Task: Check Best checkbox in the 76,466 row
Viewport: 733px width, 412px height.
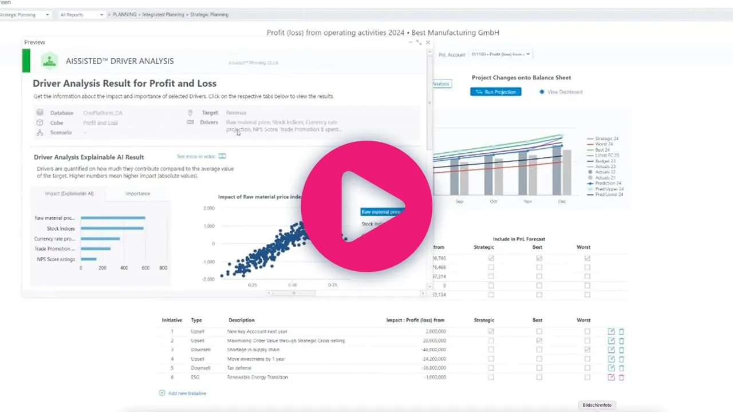Action: (539, 267)
